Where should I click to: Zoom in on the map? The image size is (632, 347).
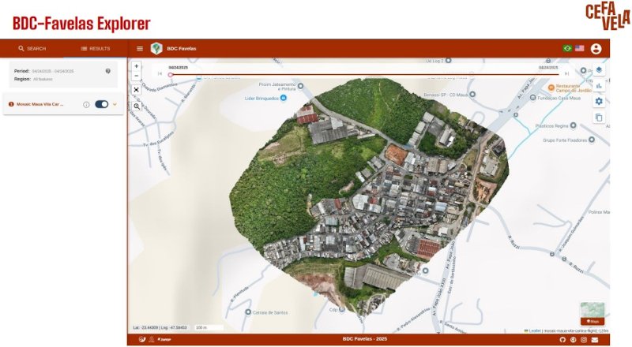tap(137, 66)
